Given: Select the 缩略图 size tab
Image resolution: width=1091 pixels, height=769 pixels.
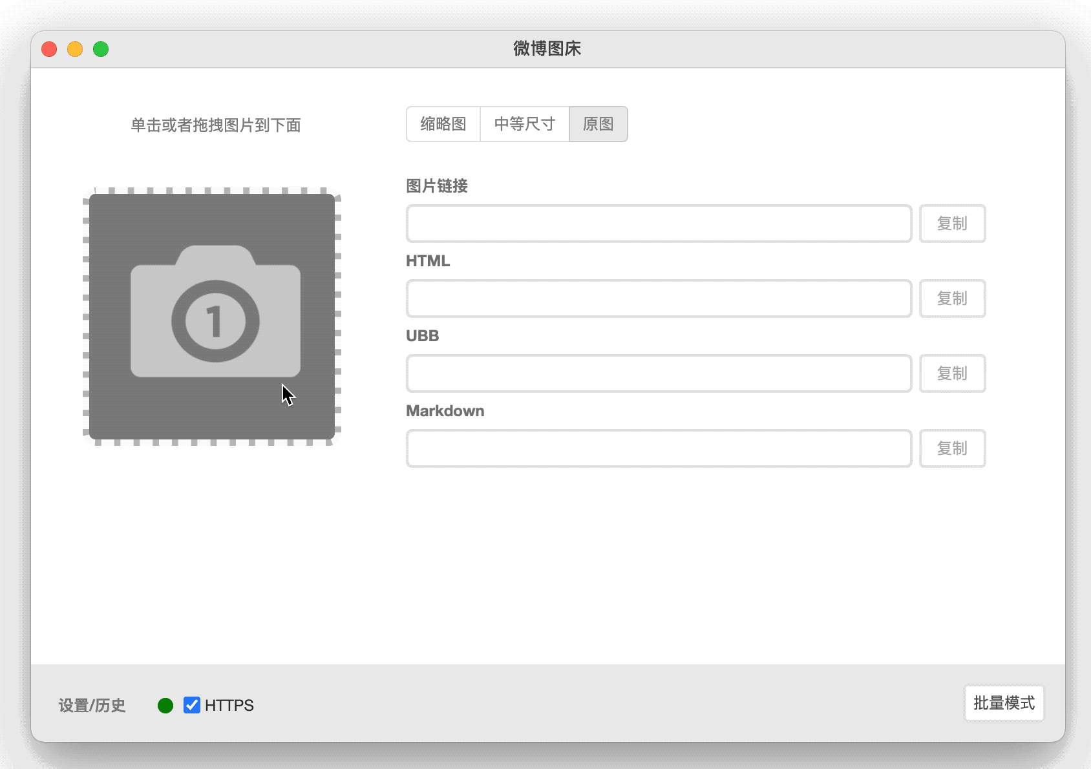Looking at the screenshot, I should pos(443,124).
